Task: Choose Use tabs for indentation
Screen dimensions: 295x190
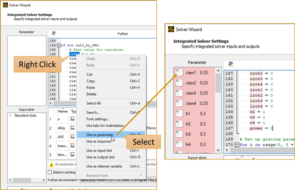Action: tap(112, 126)
